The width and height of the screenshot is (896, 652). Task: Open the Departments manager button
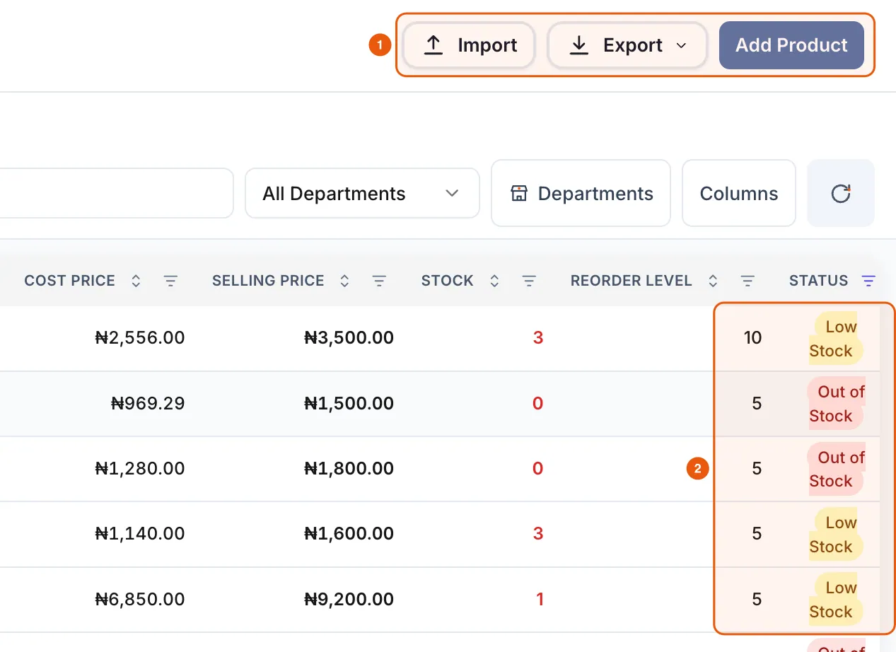click(581, 193)
